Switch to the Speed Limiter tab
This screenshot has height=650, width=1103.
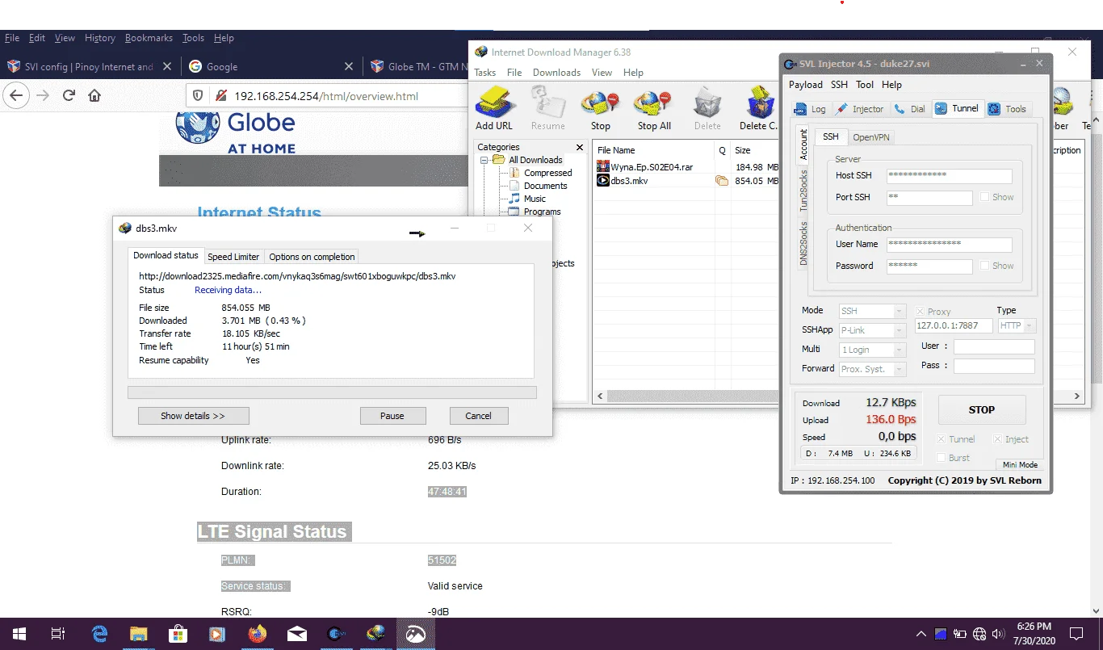click(233, 257)
